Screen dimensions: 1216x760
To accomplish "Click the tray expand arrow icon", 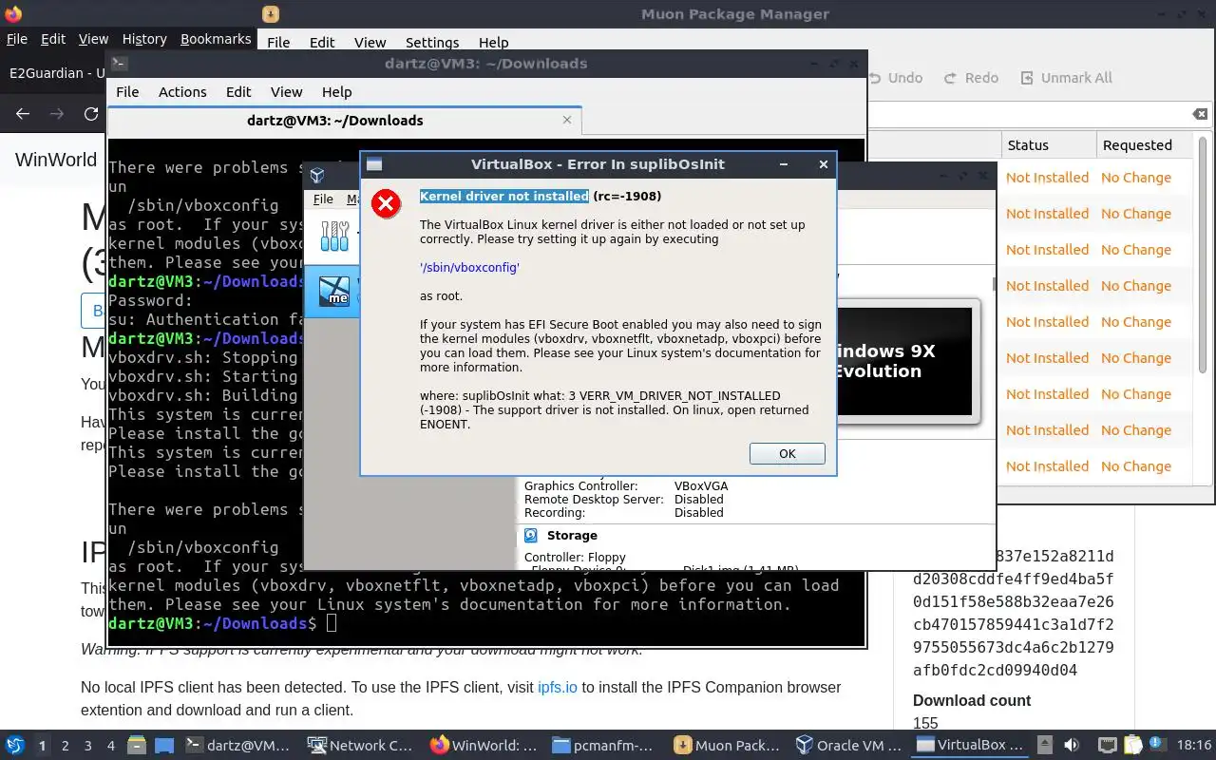I will (1044, 746).
